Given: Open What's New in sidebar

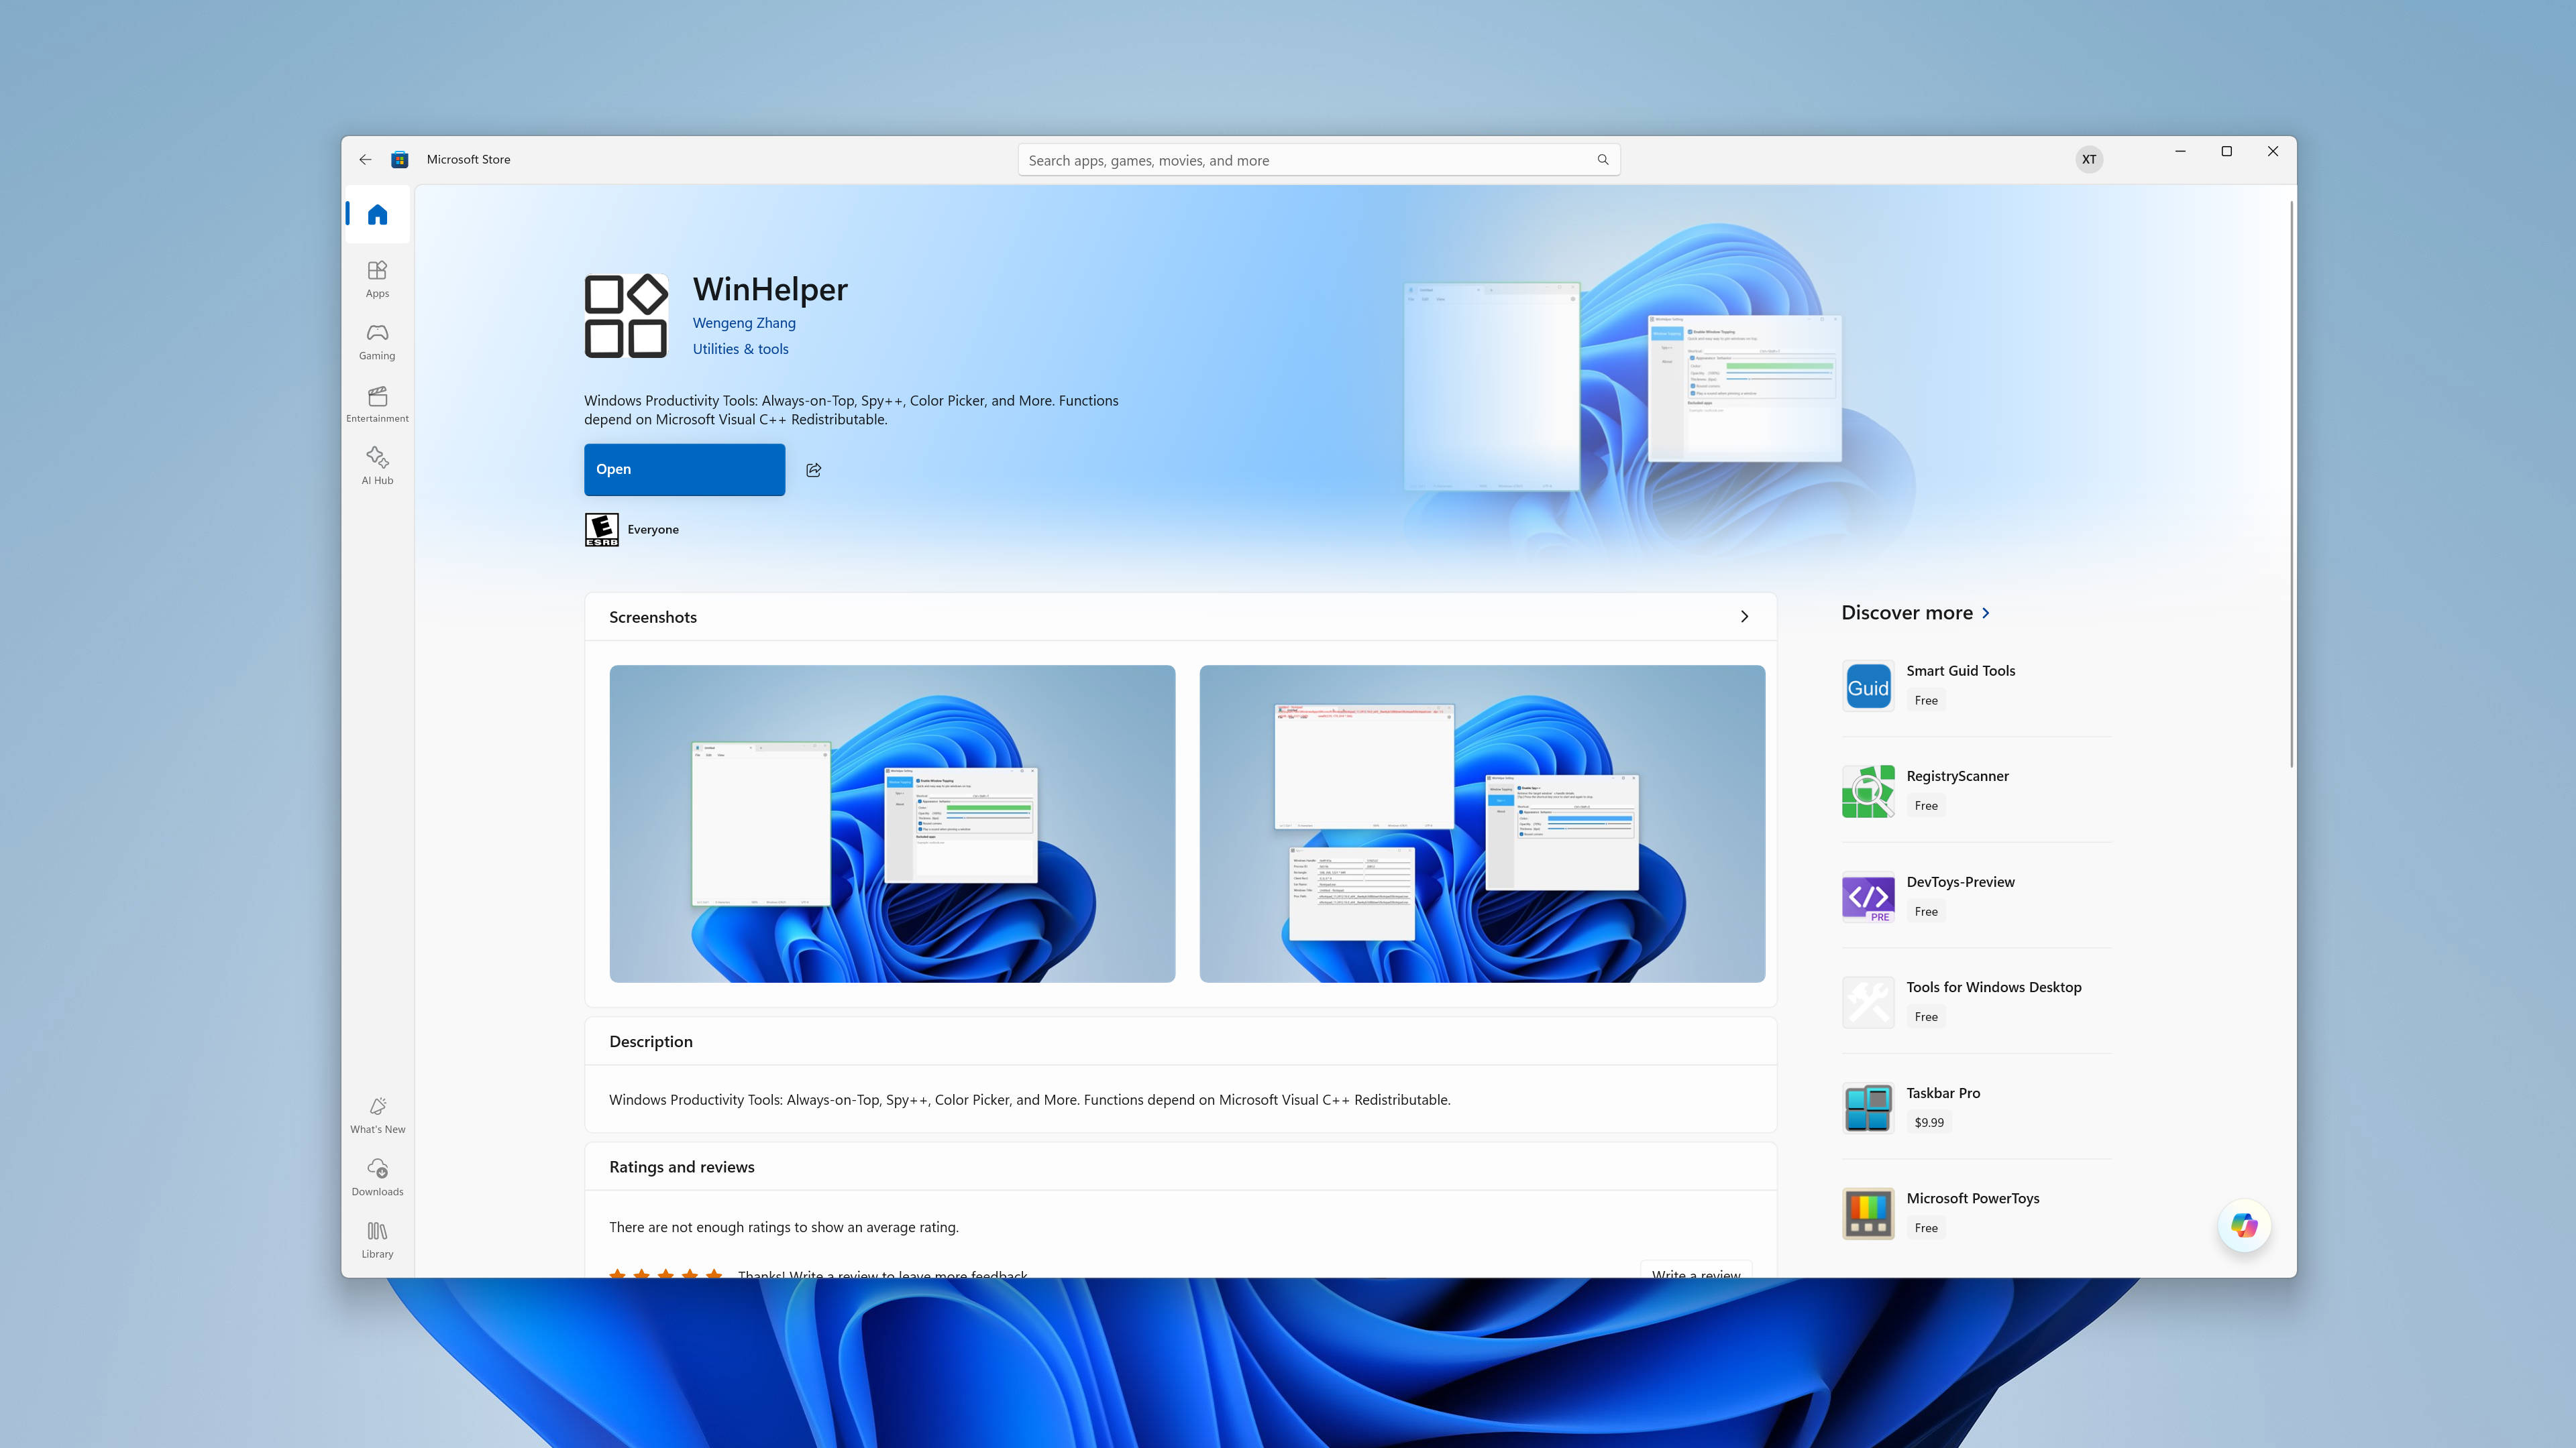Looking at the screenshot, I should [x=377, y=1115].
